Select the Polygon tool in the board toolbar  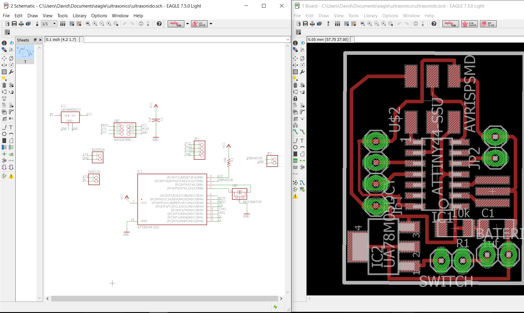coord(302,154)
